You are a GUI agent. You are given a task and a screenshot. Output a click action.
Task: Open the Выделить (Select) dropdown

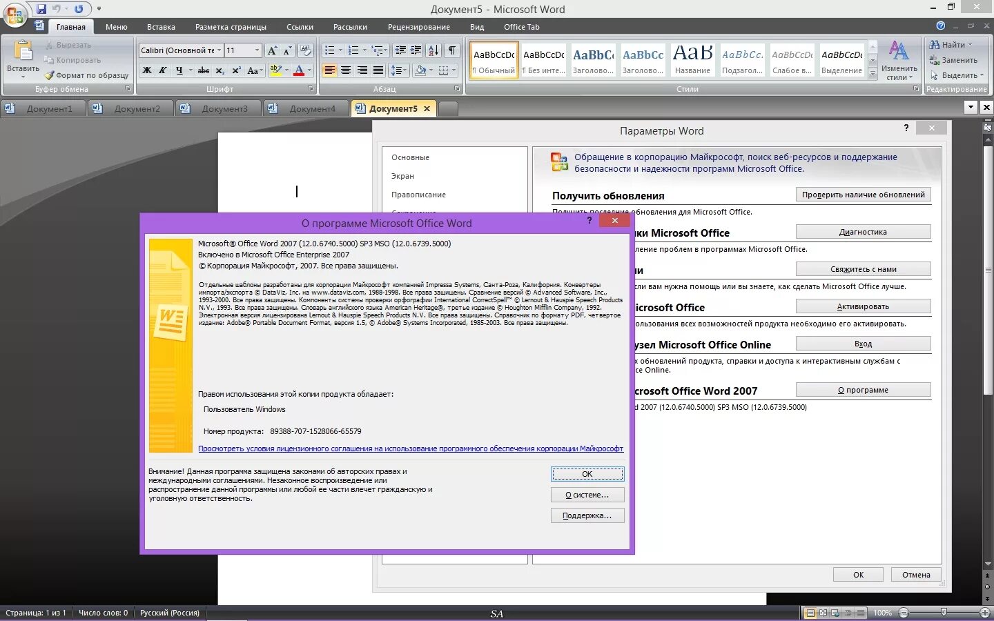pyautogui.click(x=957, y=75)
